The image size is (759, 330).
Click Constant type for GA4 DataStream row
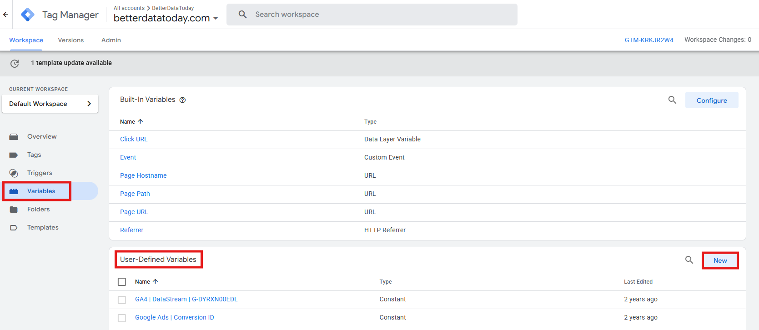(x=393, y=299)
